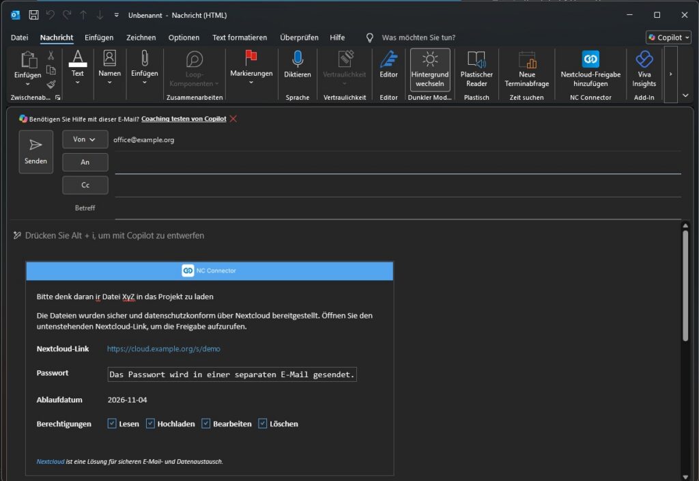Toggle the Bearbeiten permission checkbox
This screenshot has height=481, width=699.
click(x=205, y=424)
